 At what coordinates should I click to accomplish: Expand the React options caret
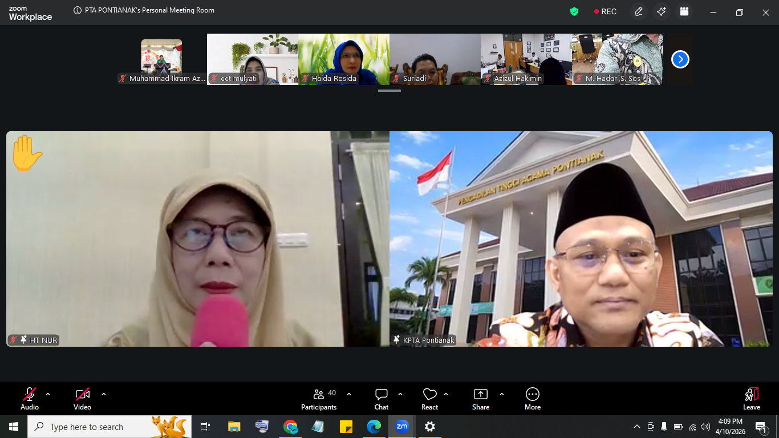point(446,394)
